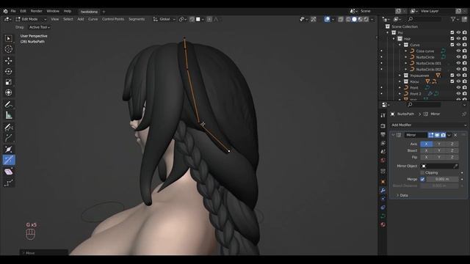Open the Curve menu in viewport header
This screenshot has height=264, width=470.
click(x=93, y=19)
